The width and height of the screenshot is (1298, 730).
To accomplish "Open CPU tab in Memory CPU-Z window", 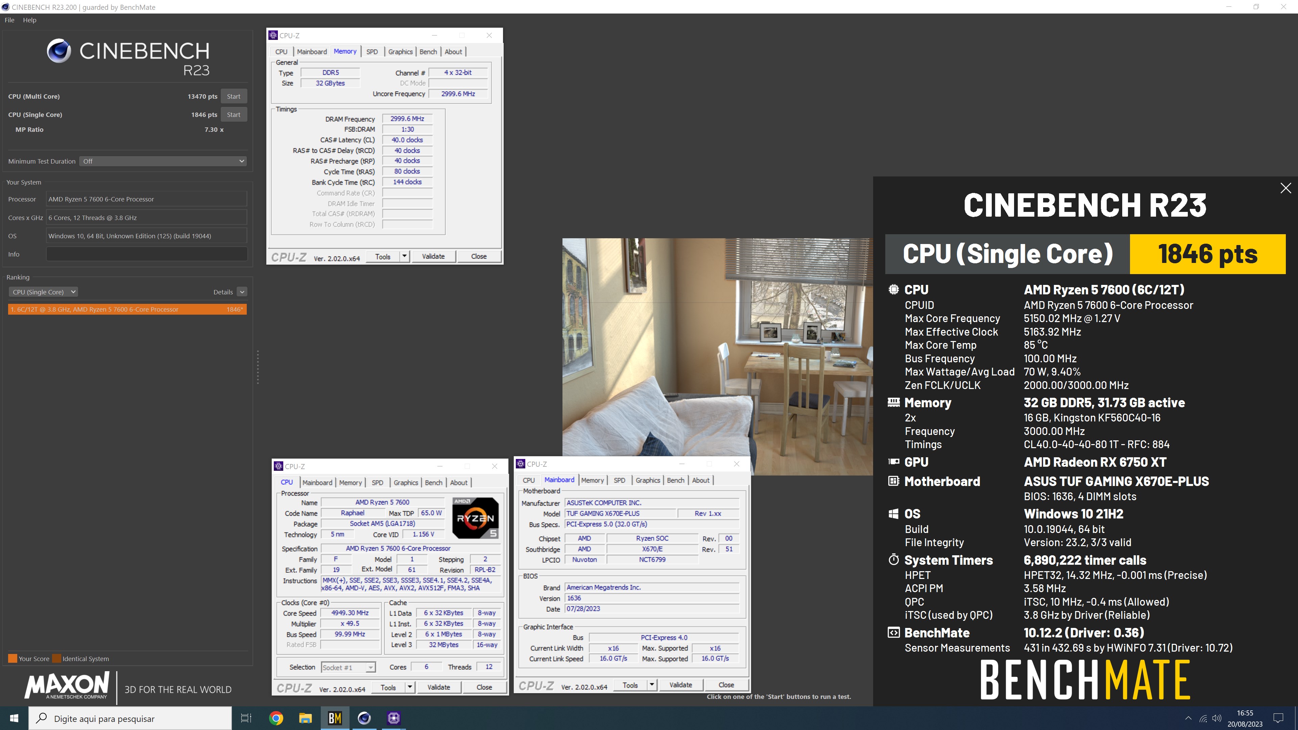I will pos(281,51).
